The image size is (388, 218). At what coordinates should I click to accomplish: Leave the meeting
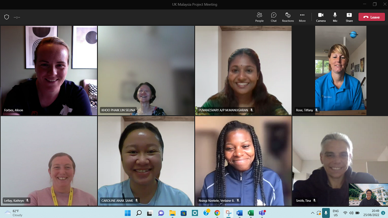(371, 17)
